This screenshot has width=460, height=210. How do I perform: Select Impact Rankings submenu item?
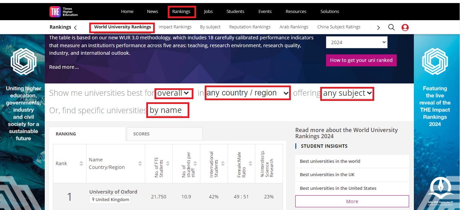(x=175, y=27)
